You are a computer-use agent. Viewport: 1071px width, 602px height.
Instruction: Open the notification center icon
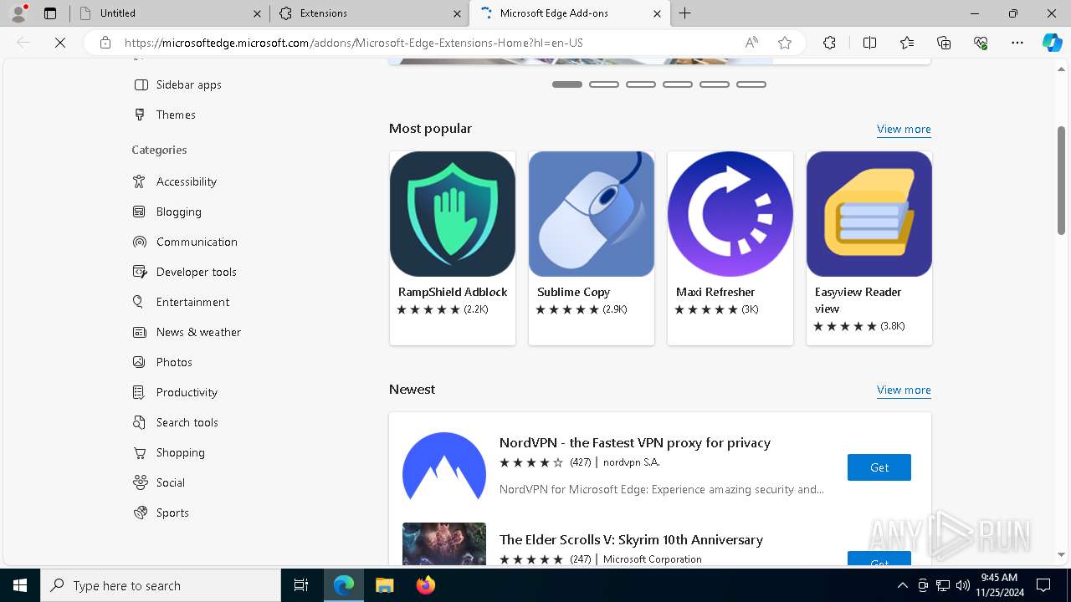coord(1043,585)
